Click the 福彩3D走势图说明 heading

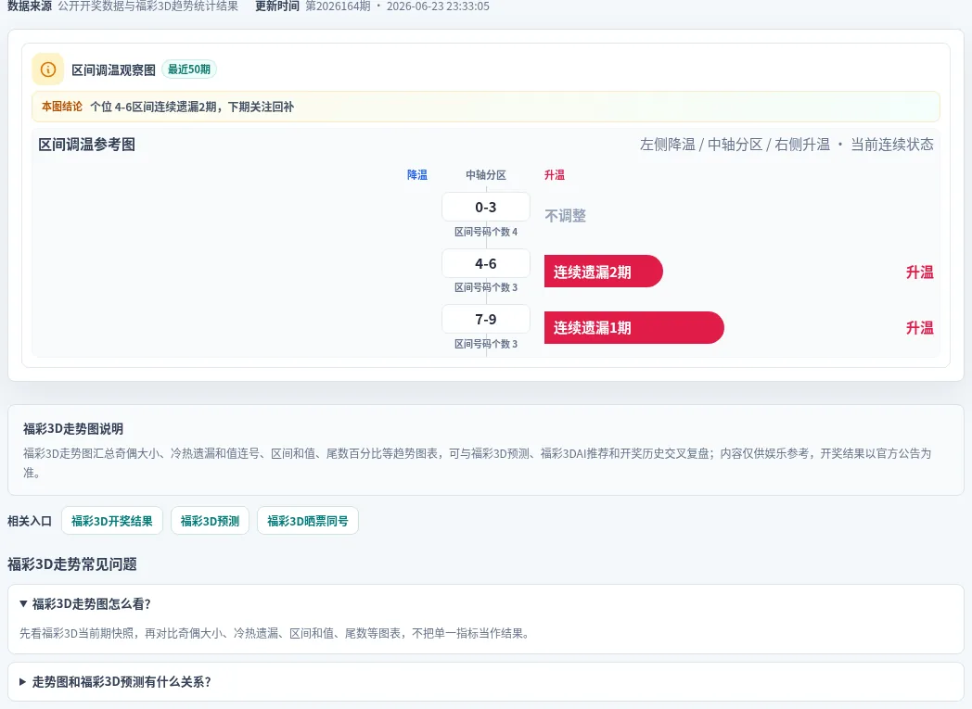point(73,428)
